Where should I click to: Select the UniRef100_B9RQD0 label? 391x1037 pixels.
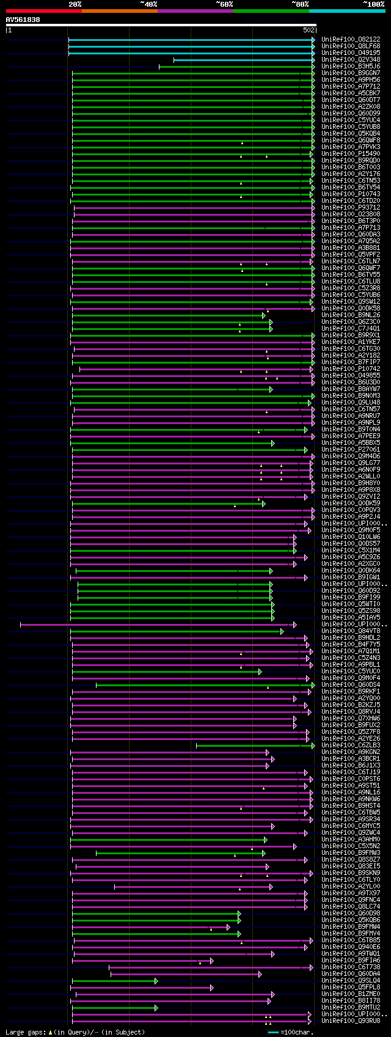[x=351, y=161]
